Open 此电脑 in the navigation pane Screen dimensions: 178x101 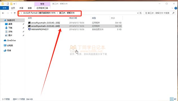coord(10,45)
